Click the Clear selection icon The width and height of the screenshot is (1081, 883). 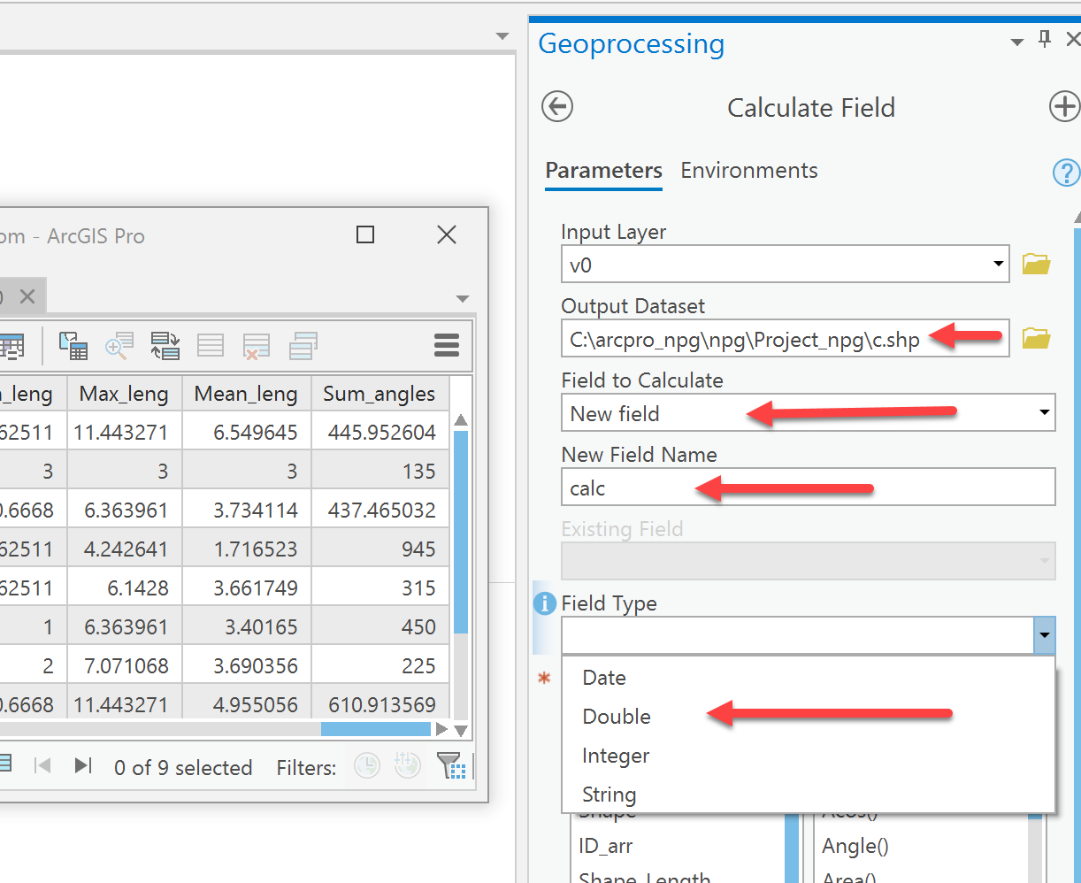pyautogui.click(x=211, y=345)
